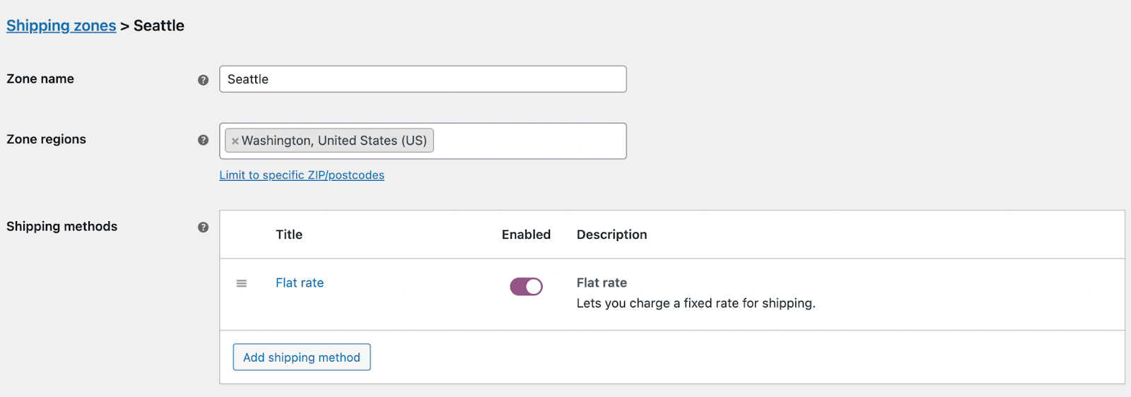Click the Shipping methods label
Image resolution: width=1131 pixels, height=397 pixels.
point(61,226)
